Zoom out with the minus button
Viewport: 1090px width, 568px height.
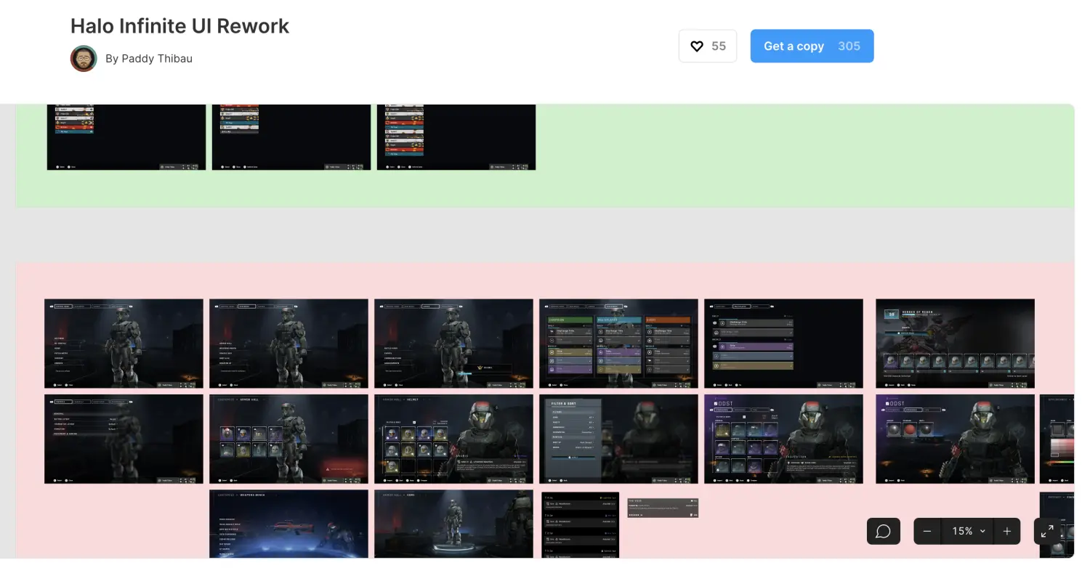(927, 531)
